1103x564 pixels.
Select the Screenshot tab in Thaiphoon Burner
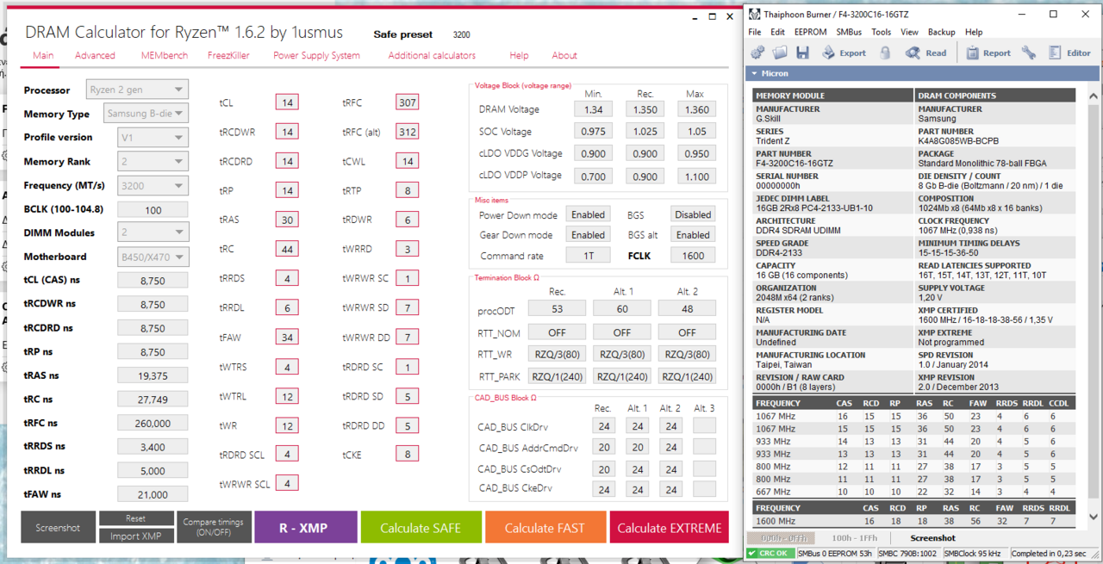[x=933, y=538]
